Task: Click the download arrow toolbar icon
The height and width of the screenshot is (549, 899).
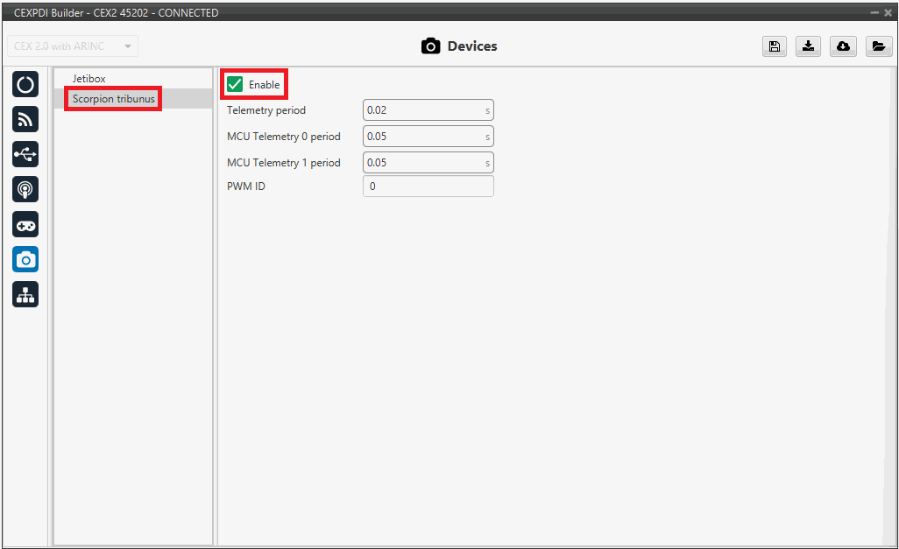Action: tap(808, 46)
